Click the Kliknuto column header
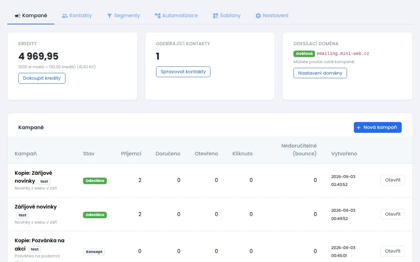420x262 pixels. tap(242, 154)
